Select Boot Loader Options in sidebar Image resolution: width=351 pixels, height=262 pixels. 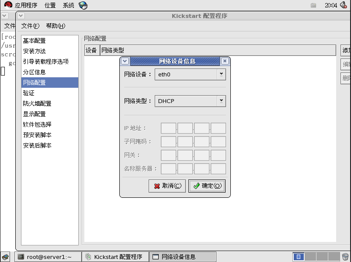coord(50,62)
